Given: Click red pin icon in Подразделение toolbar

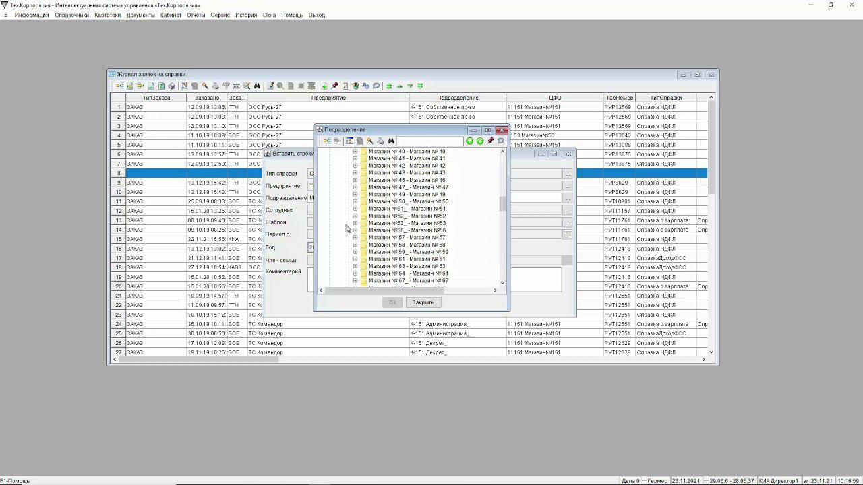Looking at the screenshot, I should [490, 141].
